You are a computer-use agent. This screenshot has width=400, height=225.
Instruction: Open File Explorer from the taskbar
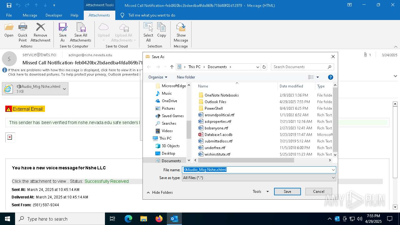coord(143,219)
